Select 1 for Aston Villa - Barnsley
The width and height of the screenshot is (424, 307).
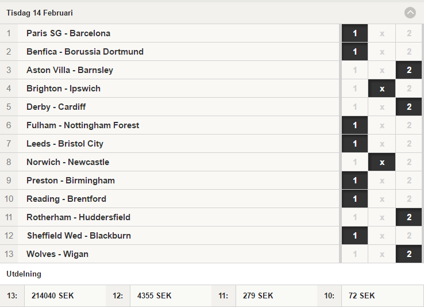(354, 70)
